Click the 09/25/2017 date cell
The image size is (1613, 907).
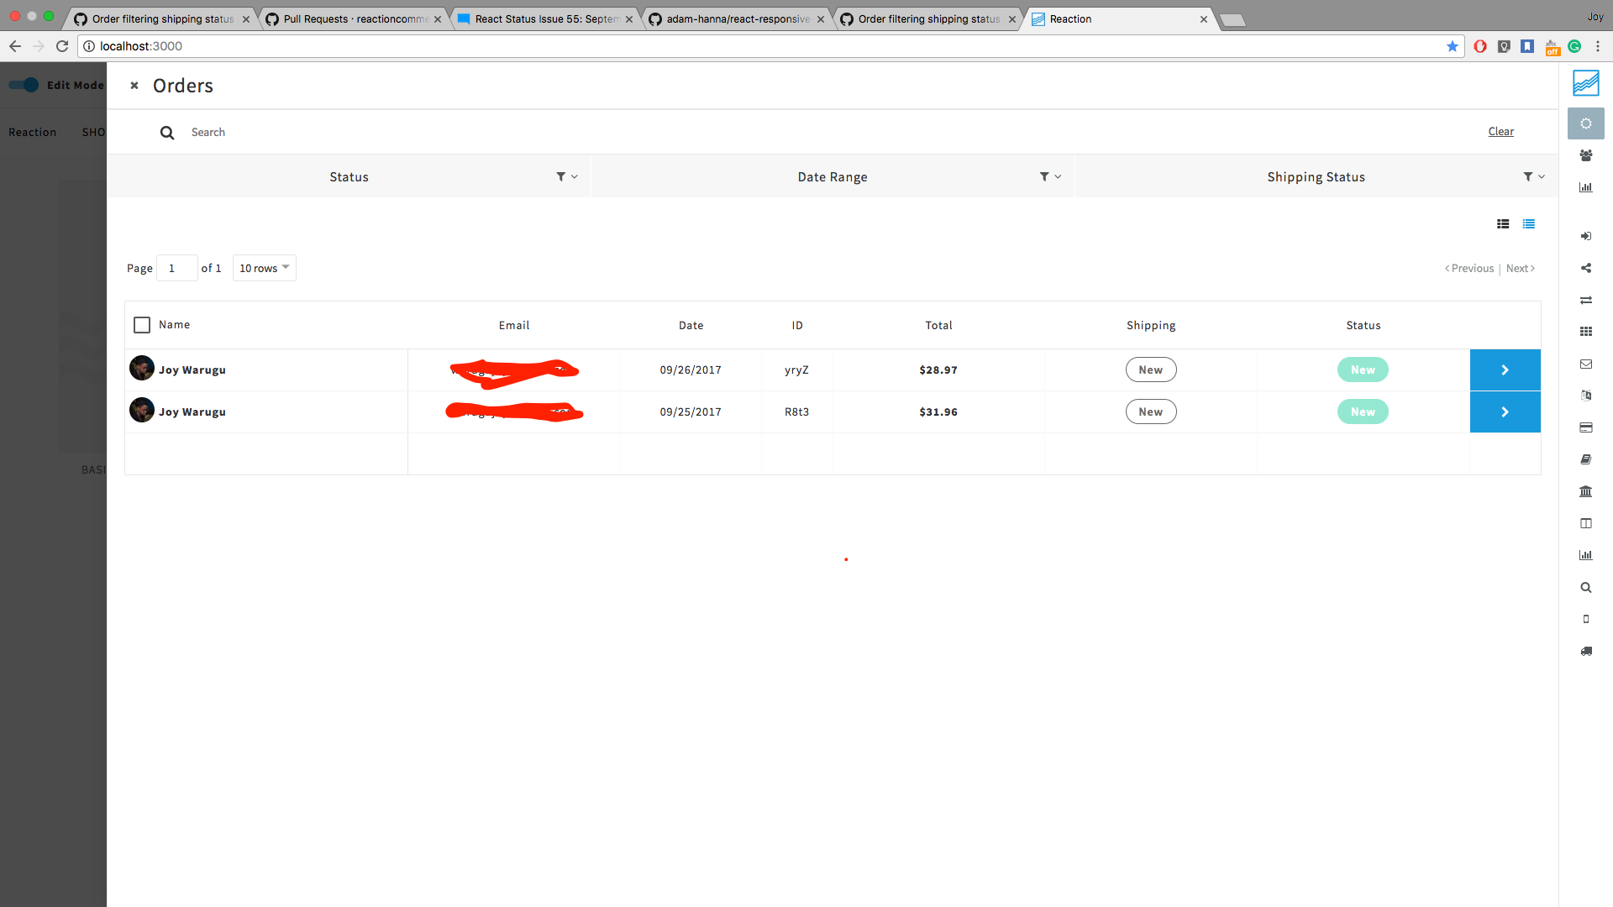[x=691, y=412]
